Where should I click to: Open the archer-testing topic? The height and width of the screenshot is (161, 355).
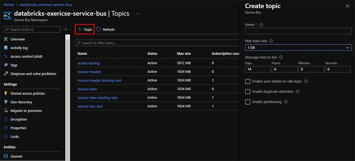point(88,63)
